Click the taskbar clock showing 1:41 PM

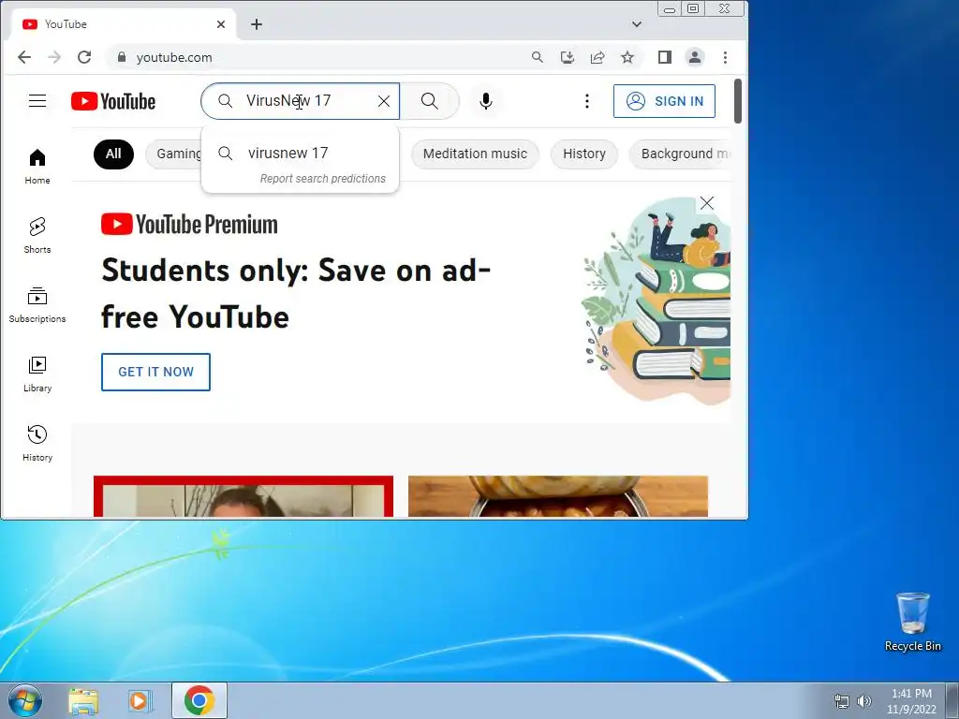pyautogui.click(x=911, y=701)
